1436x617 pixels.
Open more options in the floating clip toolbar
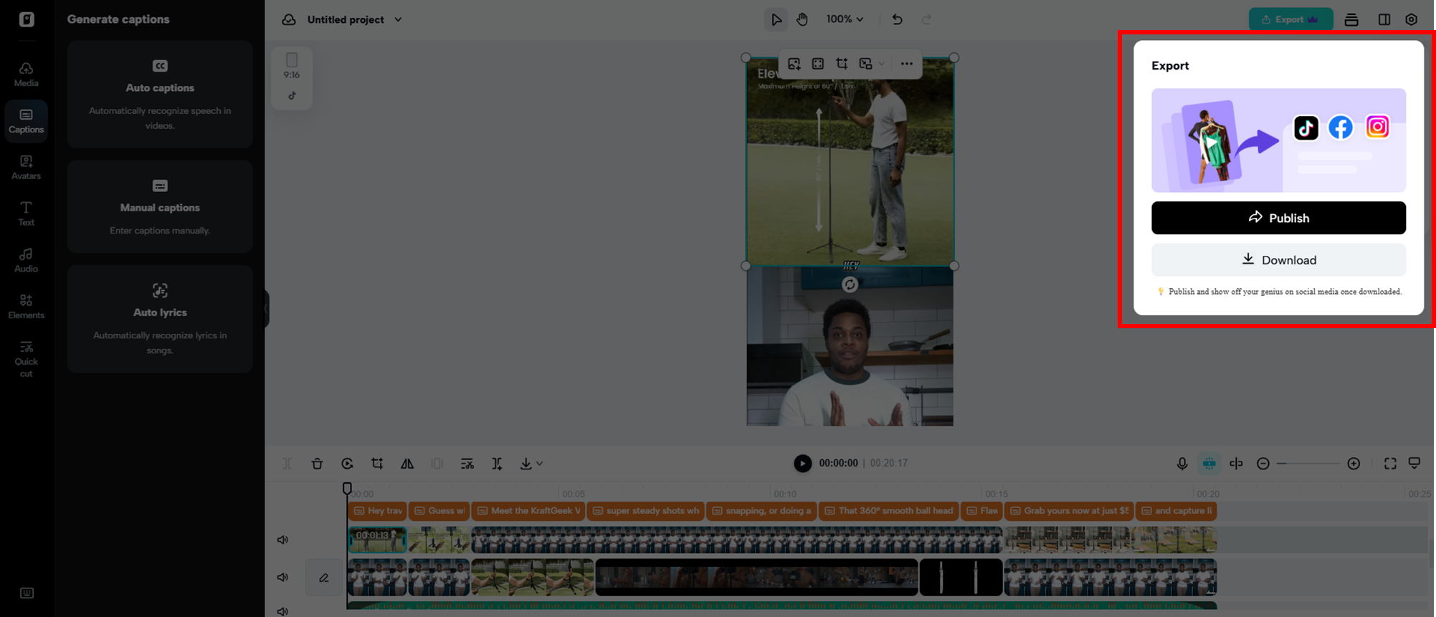[907, 64]
